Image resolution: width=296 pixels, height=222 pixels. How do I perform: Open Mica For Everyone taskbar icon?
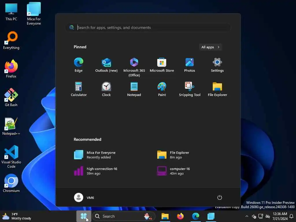(211, 216)
